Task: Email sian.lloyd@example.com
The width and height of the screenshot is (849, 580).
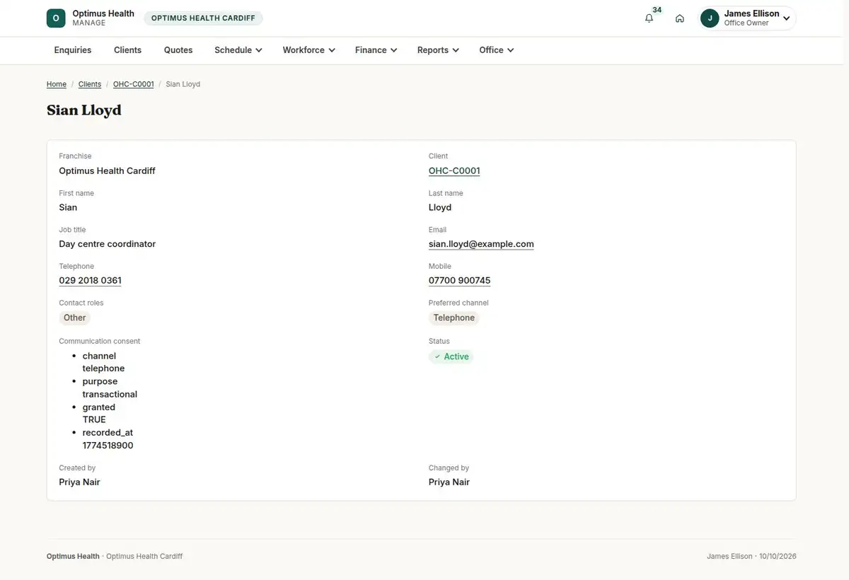Action: (481, 244)
